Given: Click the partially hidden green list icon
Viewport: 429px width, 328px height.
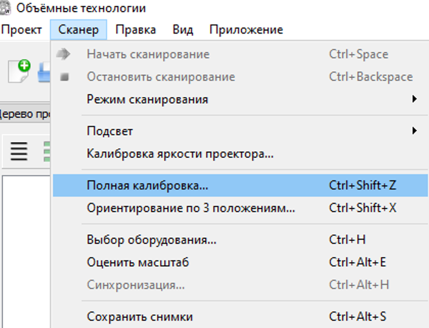Looking at the screenshot, I should (46, 150).
